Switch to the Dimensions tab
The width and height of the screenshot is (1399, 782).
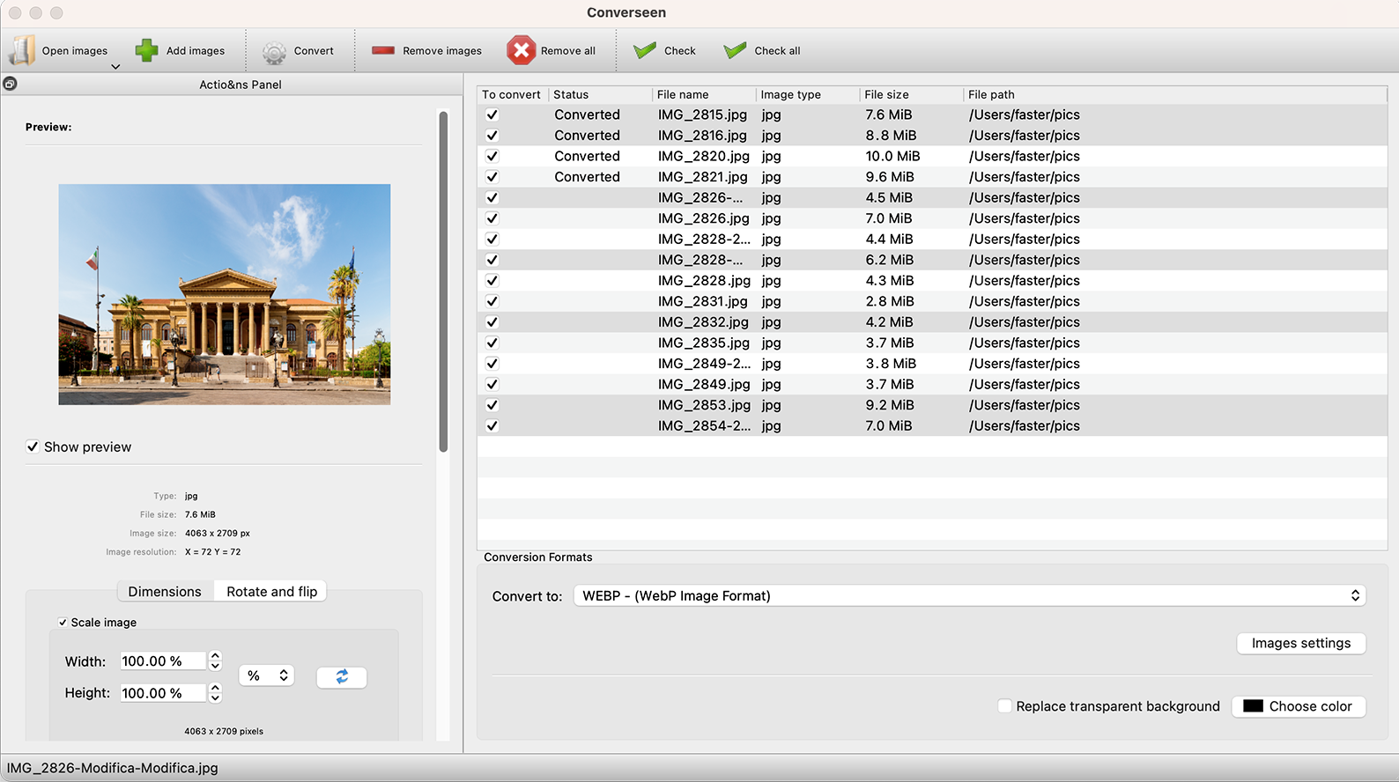point(165,592)
